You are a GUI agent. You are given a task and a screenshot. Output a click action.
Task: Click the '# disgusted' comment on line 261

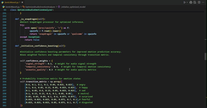click(86, 102)
